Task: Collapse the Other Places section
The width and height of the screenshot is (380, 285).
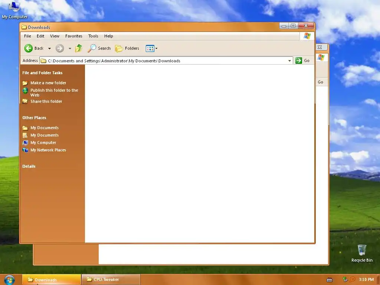Action: [34, 118]
